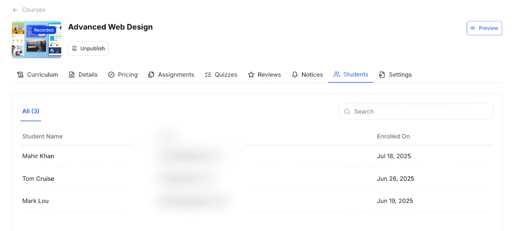
Task: Click the Unpublish button
Action: click(88, 48)
